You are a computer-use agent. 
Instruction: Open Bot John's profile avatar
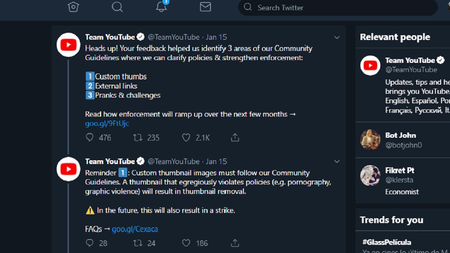370,140
